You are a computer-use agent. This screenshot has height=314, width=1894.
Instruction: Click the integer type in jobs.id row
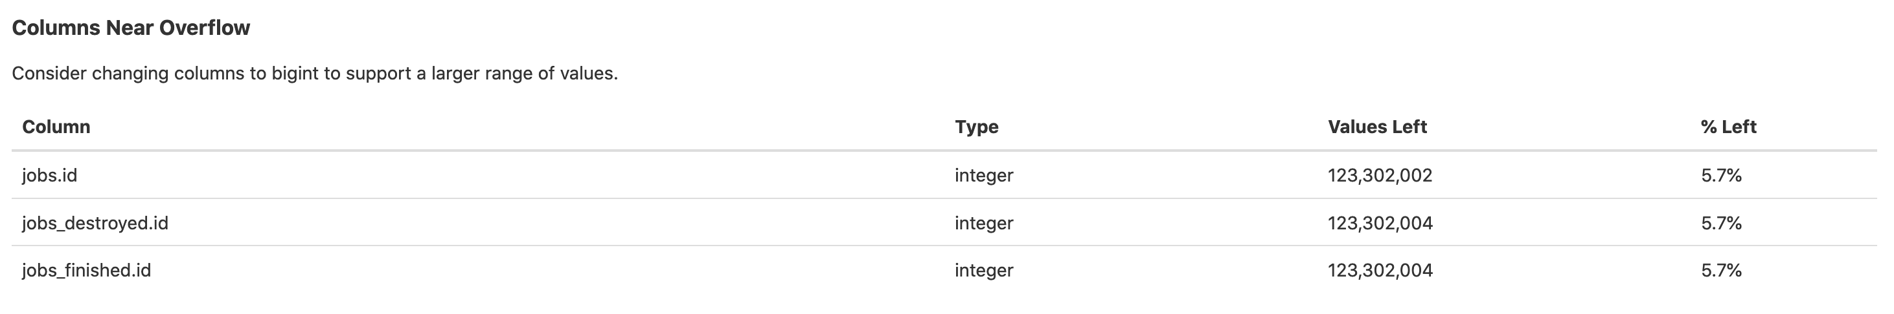984,175
